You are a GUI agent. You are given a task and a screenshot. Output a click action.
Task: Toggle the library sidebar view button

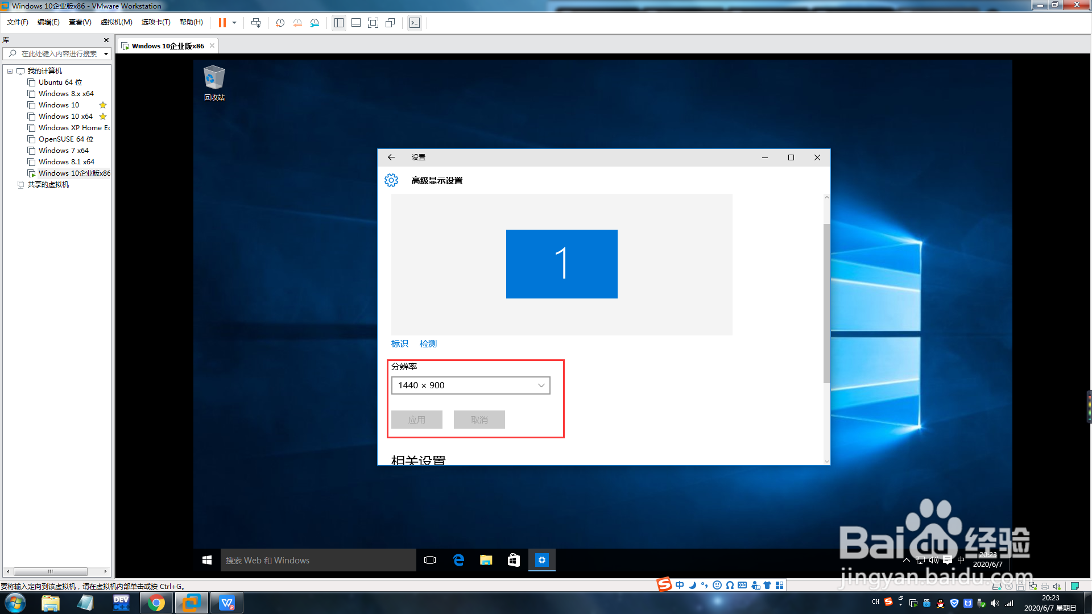[339, 23]
